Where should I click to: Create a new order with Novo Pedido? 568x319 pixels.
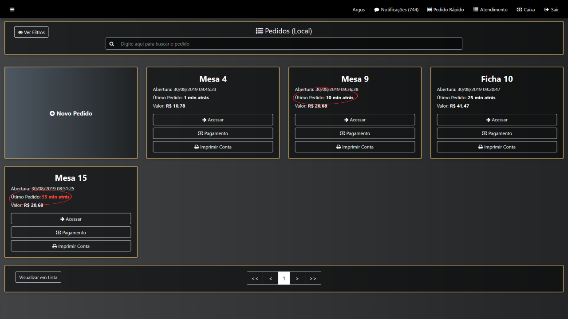[x=71, y=113]
